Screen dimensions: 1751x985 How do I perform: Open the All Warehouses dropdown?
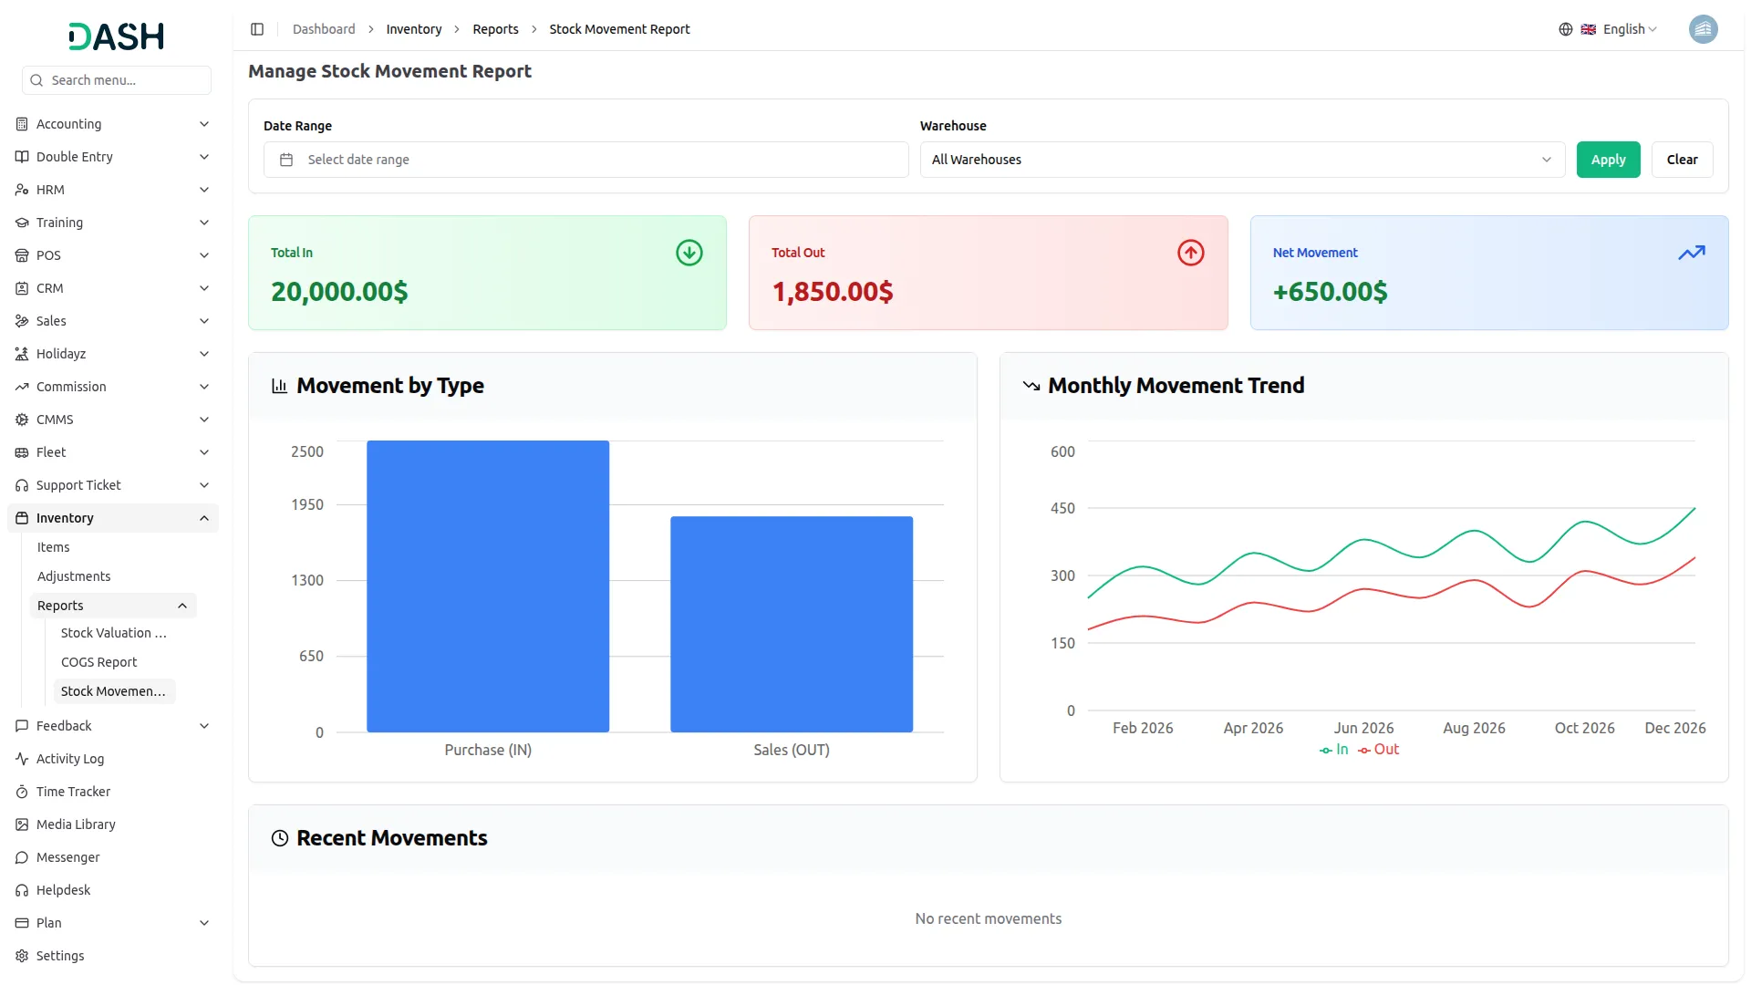[x=1241, y=160]
